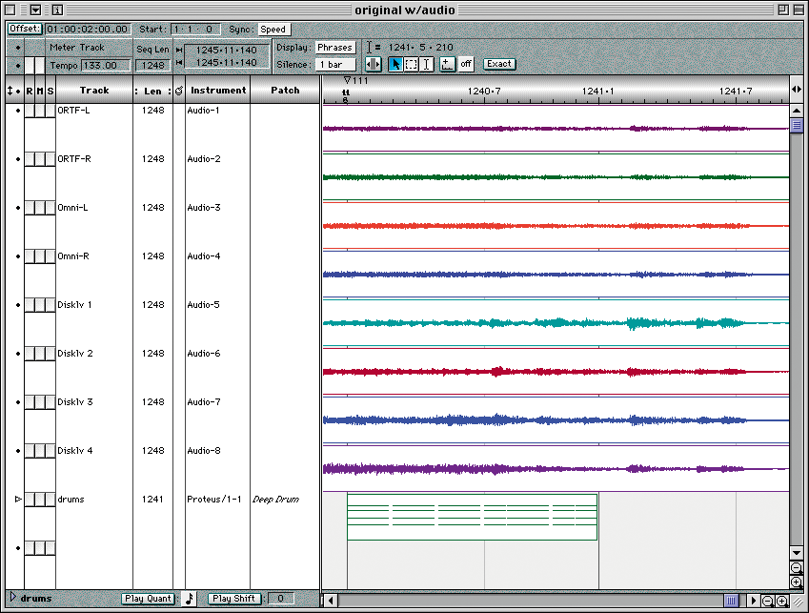Select the marquee selection tool
Viewport: 809px width, 613px height.
(411, 64)
